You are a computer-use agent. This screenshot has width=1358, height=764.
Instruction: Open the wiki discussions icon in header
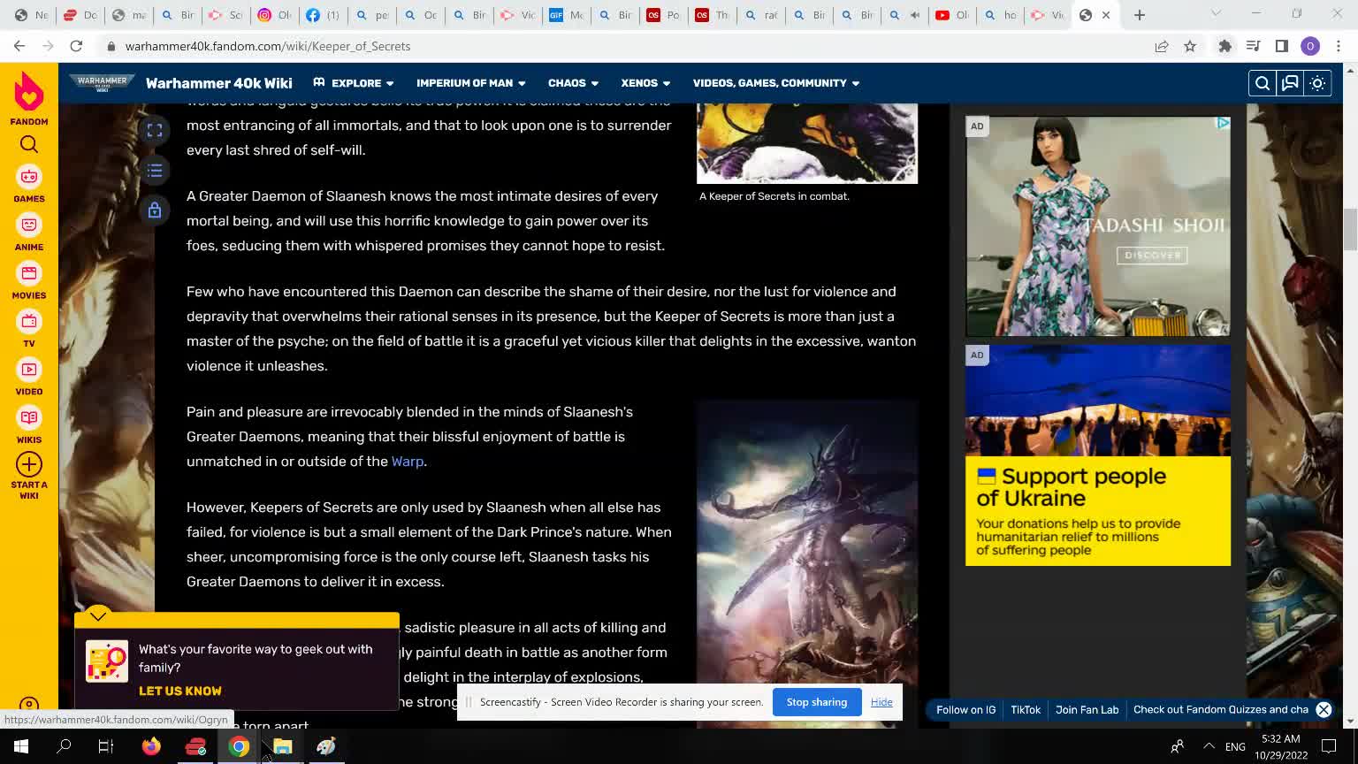pyautogui.click(x=1290, y=83)
